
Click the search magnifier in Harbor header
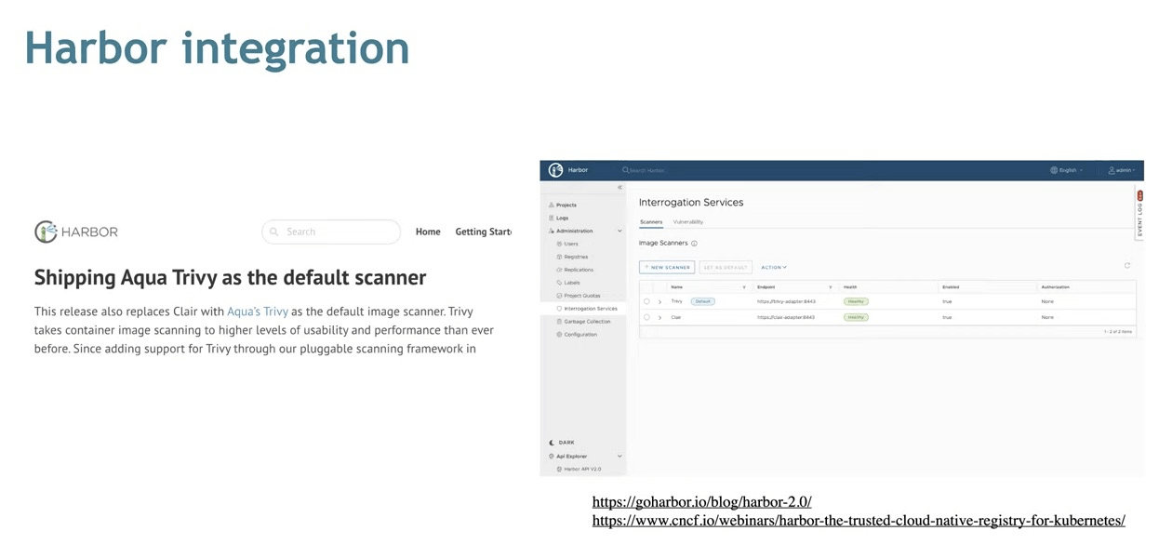coord(625,170)
